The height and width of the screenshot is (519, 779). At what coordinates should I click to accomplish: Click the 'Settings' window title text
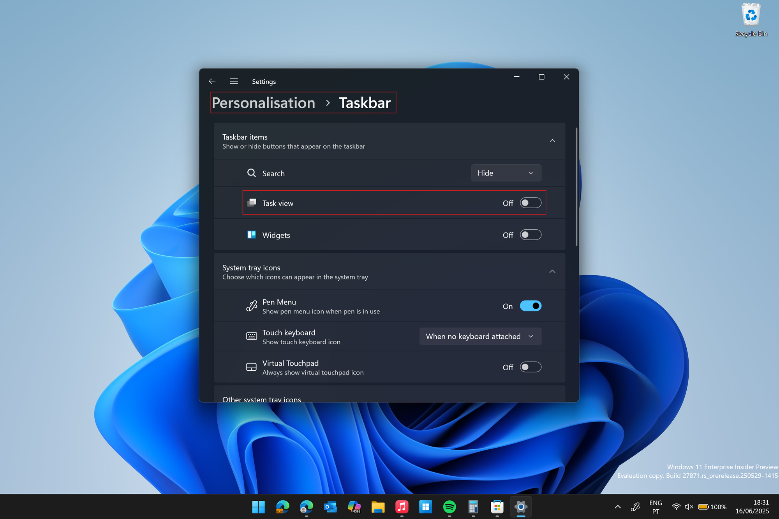pyautogui.click(x=264, y=82)
